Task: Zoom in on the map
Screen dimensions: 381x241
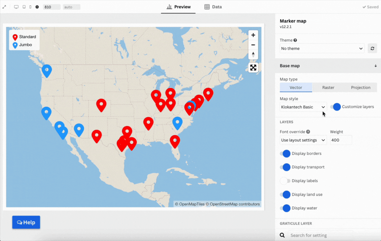Action: [253, 35]
